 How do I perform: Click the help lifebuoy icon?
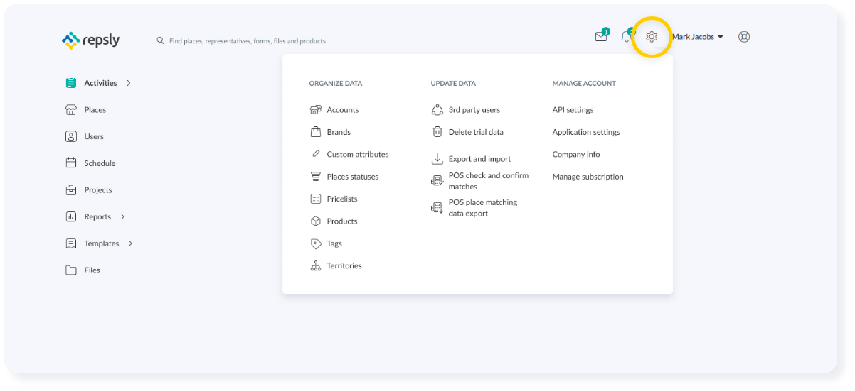point(744,37)
